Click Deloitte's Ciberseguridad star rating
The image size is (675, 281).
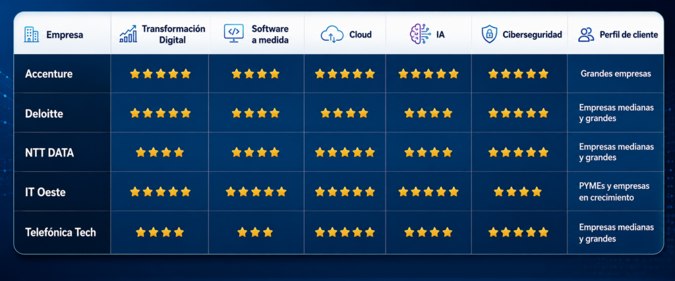[518, 113]
